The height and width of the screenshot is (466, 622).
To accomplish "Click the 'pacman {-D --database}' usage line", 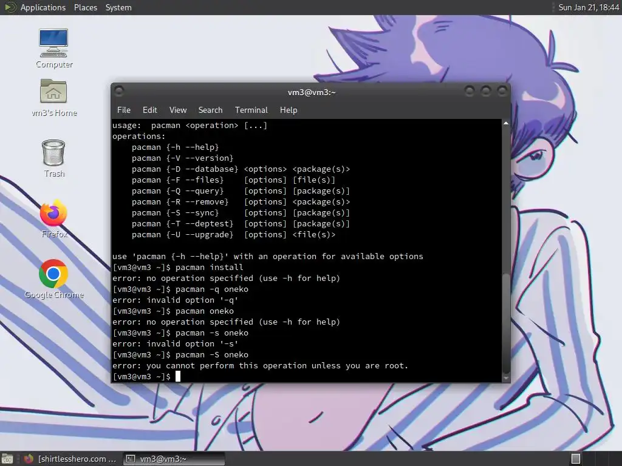I will [x=241, y=169].
